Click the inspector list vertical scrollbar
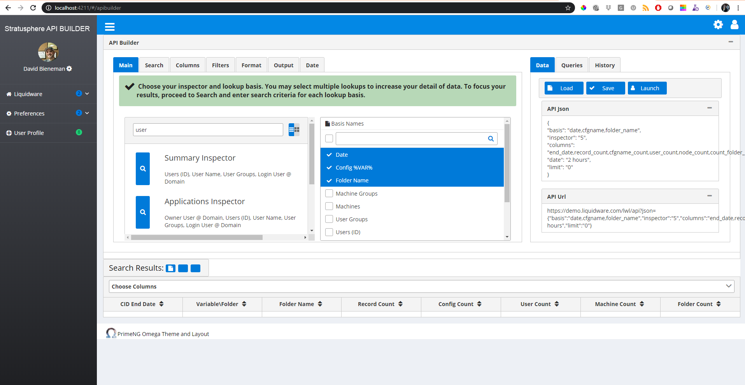The image size is (745, 385). coord(312,154)
